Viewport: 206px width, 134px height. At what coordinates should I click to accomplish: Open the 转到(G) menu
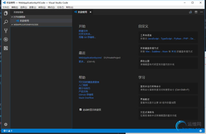click(42, 7)
